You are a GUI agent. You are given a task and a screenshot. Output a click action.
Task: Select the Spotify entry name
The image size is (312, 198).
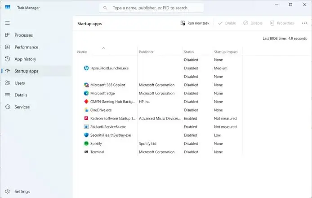[96, 143]
